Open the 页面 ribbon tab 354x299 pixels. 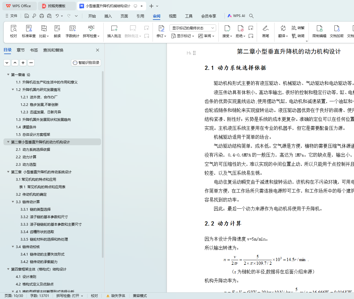(x=124, y=16)
